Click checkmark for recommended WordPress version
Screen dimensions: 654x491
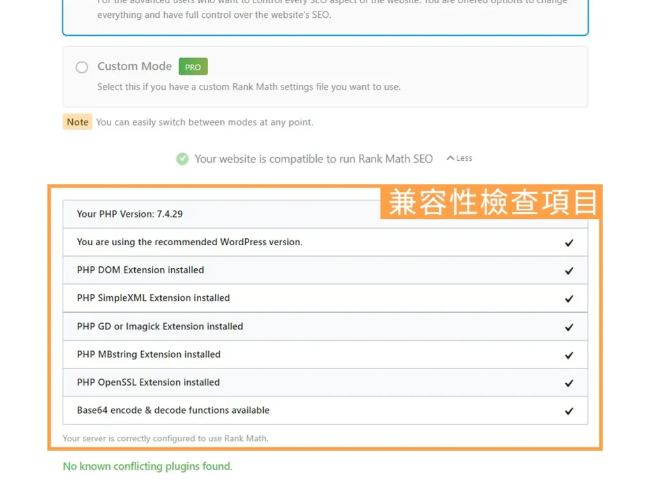569,243
